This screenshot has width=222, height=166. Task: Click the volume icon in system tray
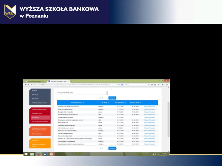point(156,154)
